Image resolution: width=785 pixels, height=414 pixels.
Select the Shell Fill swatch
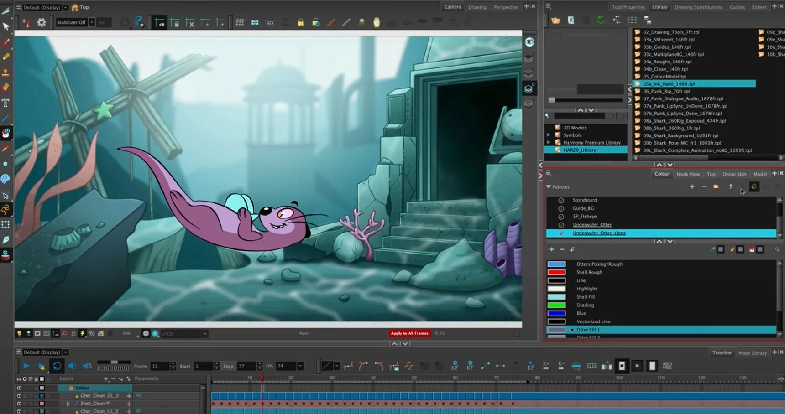click(556, 297)
